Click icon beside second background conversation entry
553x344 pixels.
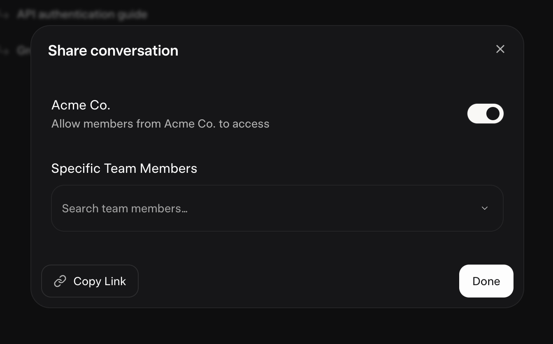pos(5,51)
